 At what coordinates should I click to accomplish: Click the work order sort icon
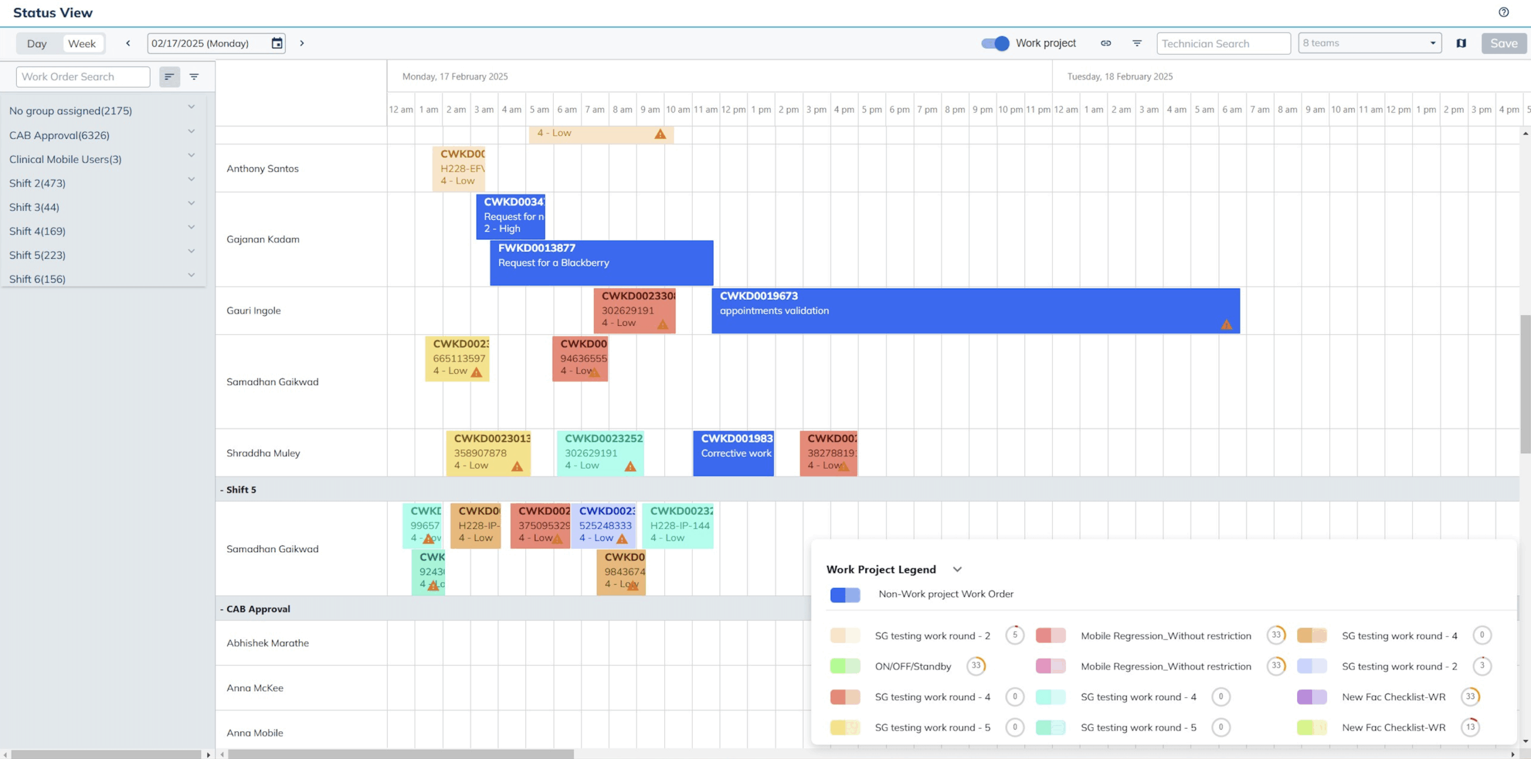click(x=169, y=77)
